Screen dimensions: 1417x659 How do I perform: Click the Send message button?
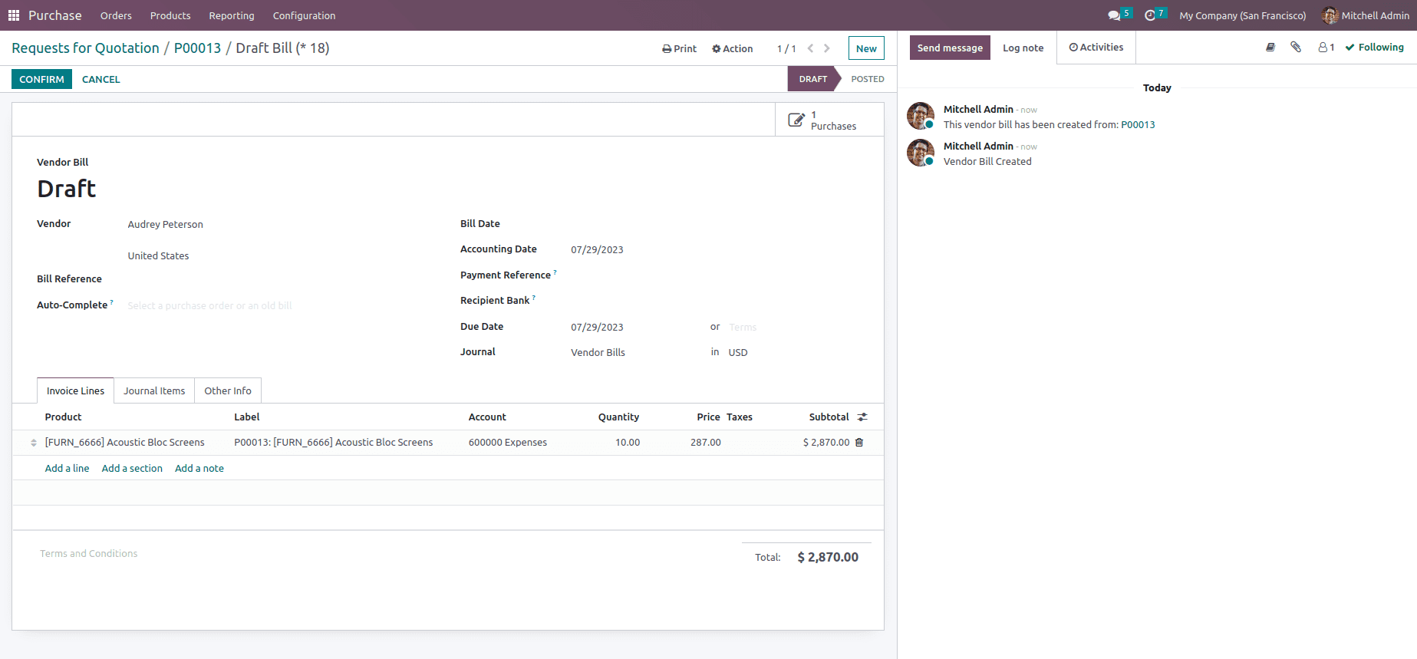pyautogui.click(x=950, y=48)
